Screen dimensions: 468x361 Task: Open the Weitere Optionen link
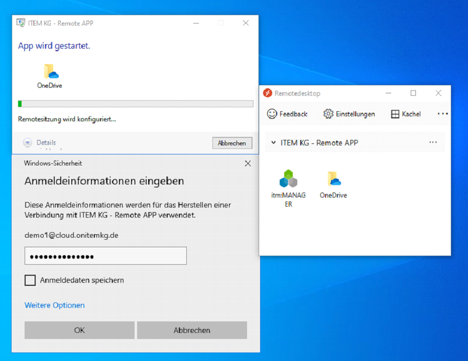pos(55,305)
